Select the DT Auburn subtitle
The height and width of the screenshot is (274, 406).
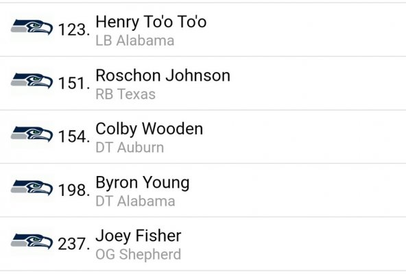point(130,148)
